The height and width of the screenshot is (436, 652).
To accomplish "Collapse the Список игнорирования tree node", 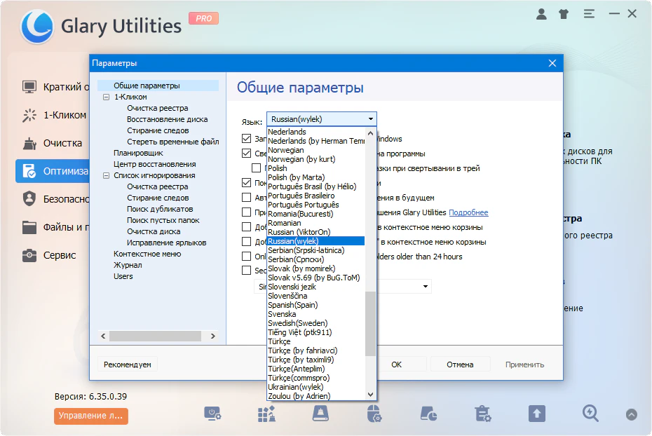I will coord(106,176).
